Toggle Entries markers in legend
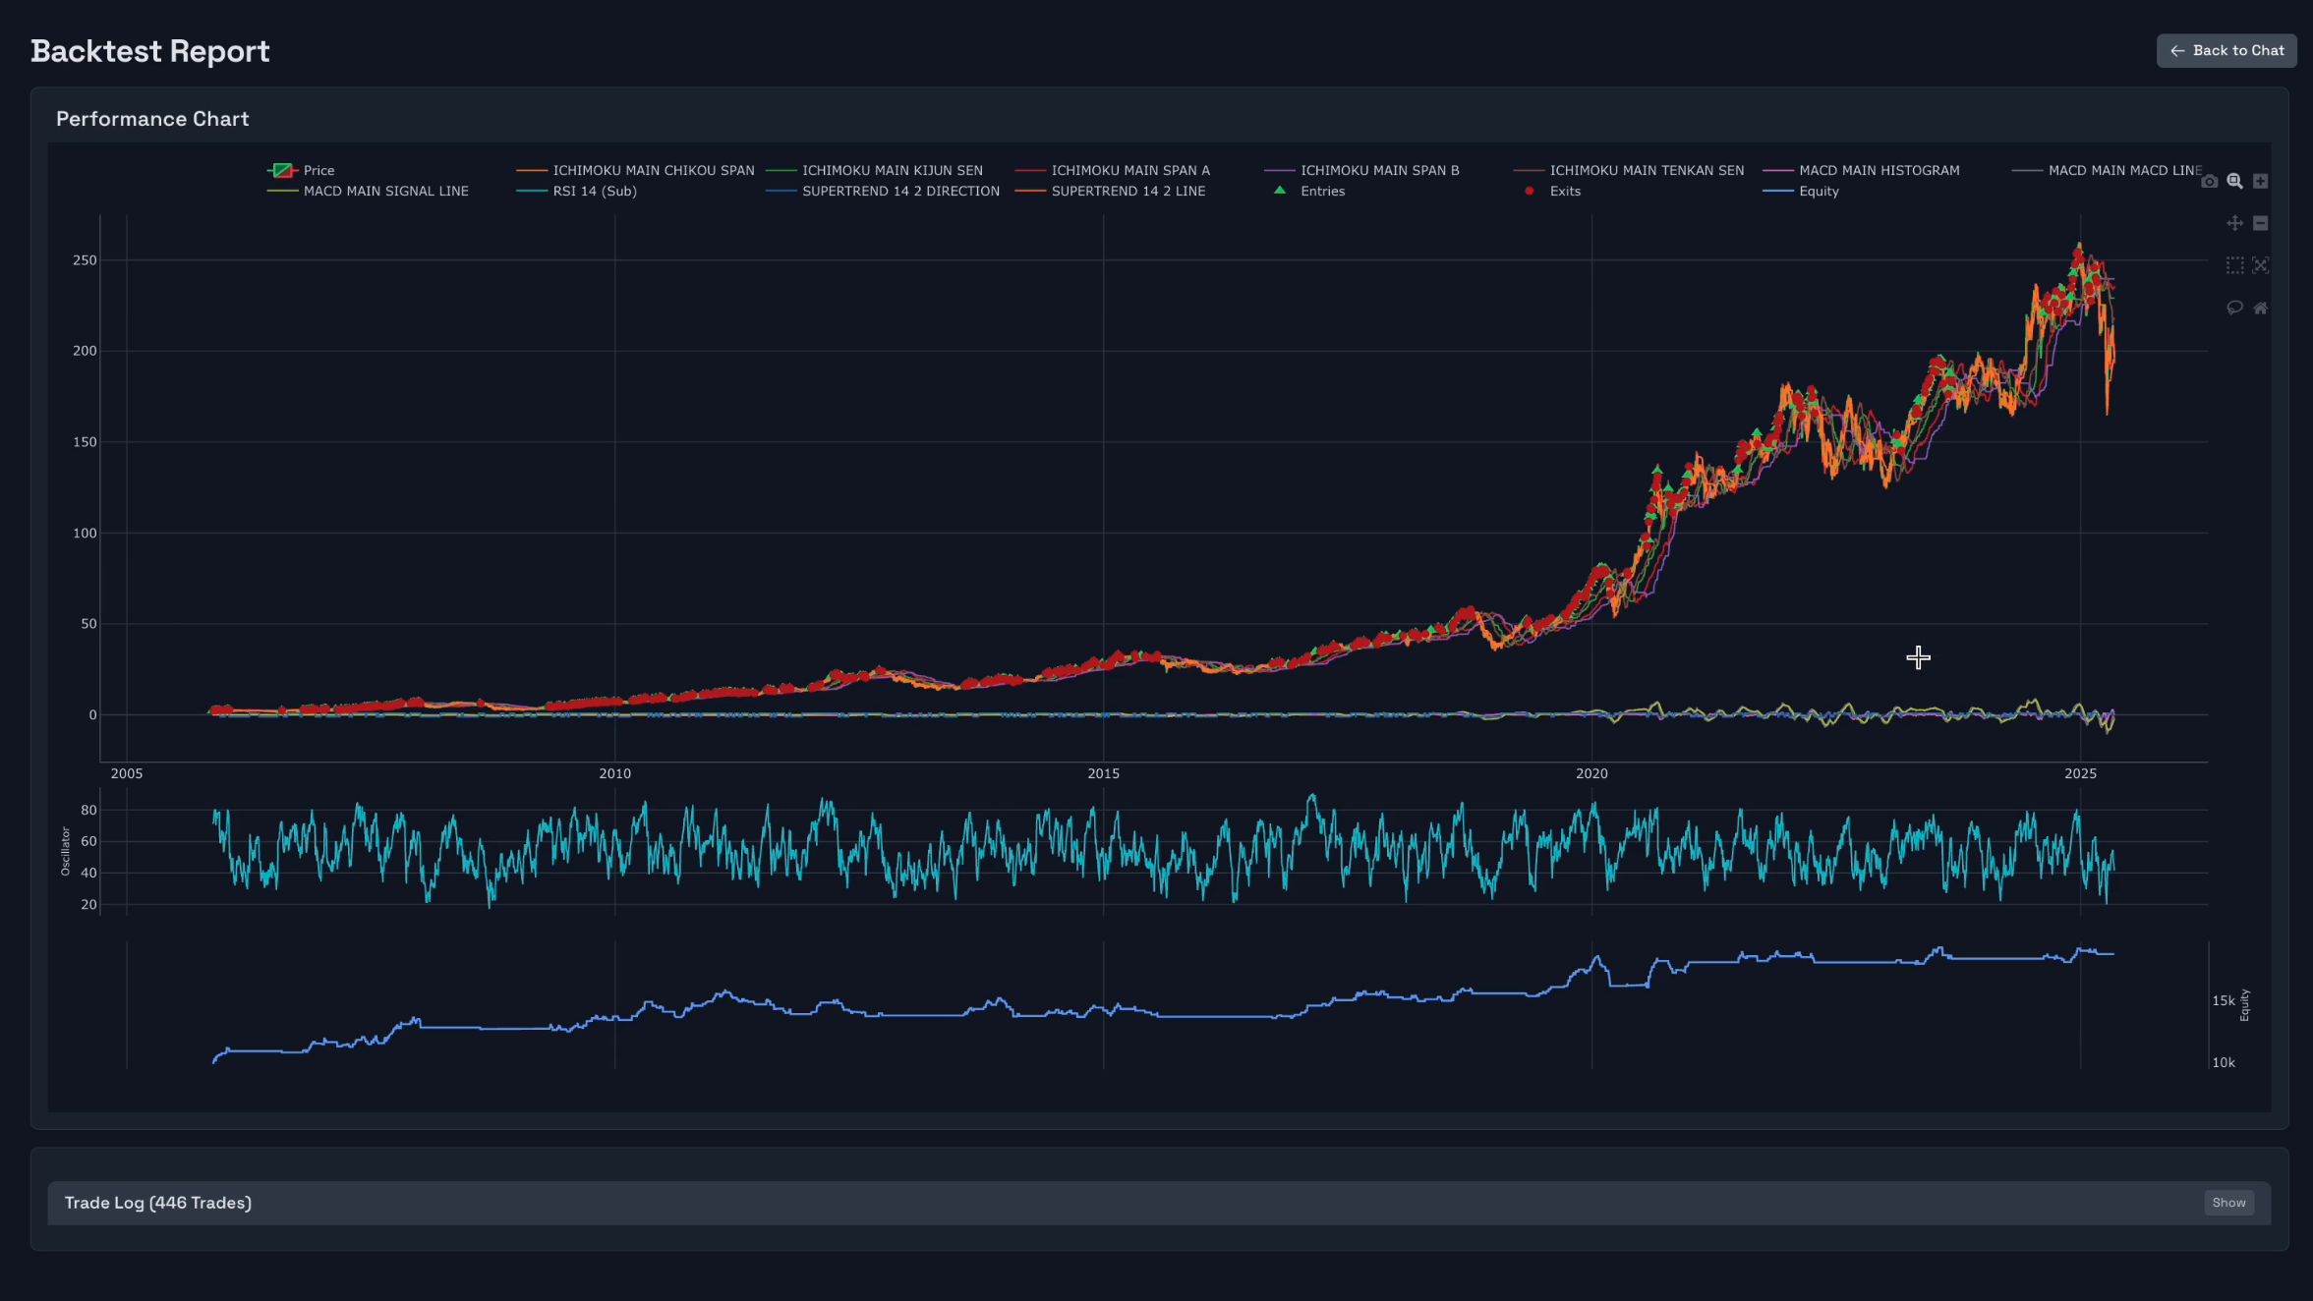 (1321, 191)
